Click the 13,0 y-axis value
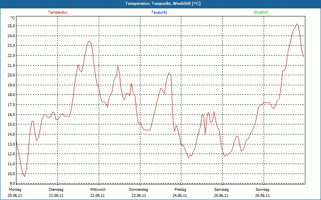321x200 pixels. (12, 144)
